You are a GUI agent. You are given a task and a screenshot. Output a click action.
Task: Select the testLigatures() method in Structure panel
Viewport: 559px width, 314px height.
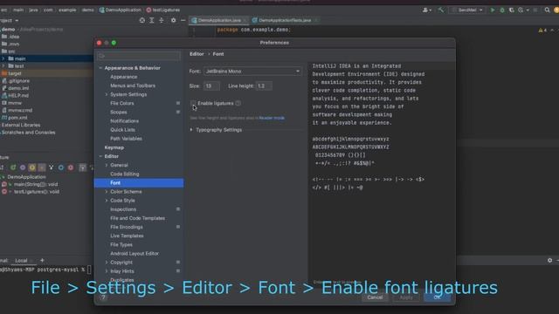pos(37,192)
